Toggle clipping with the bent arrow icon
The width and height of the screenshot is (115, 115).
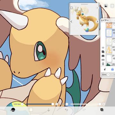(x=105, y=69)
